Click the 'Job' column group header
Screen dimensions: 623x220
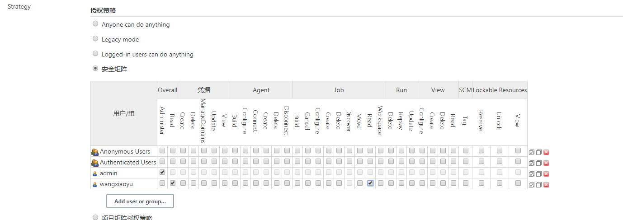tap(339, 90)
